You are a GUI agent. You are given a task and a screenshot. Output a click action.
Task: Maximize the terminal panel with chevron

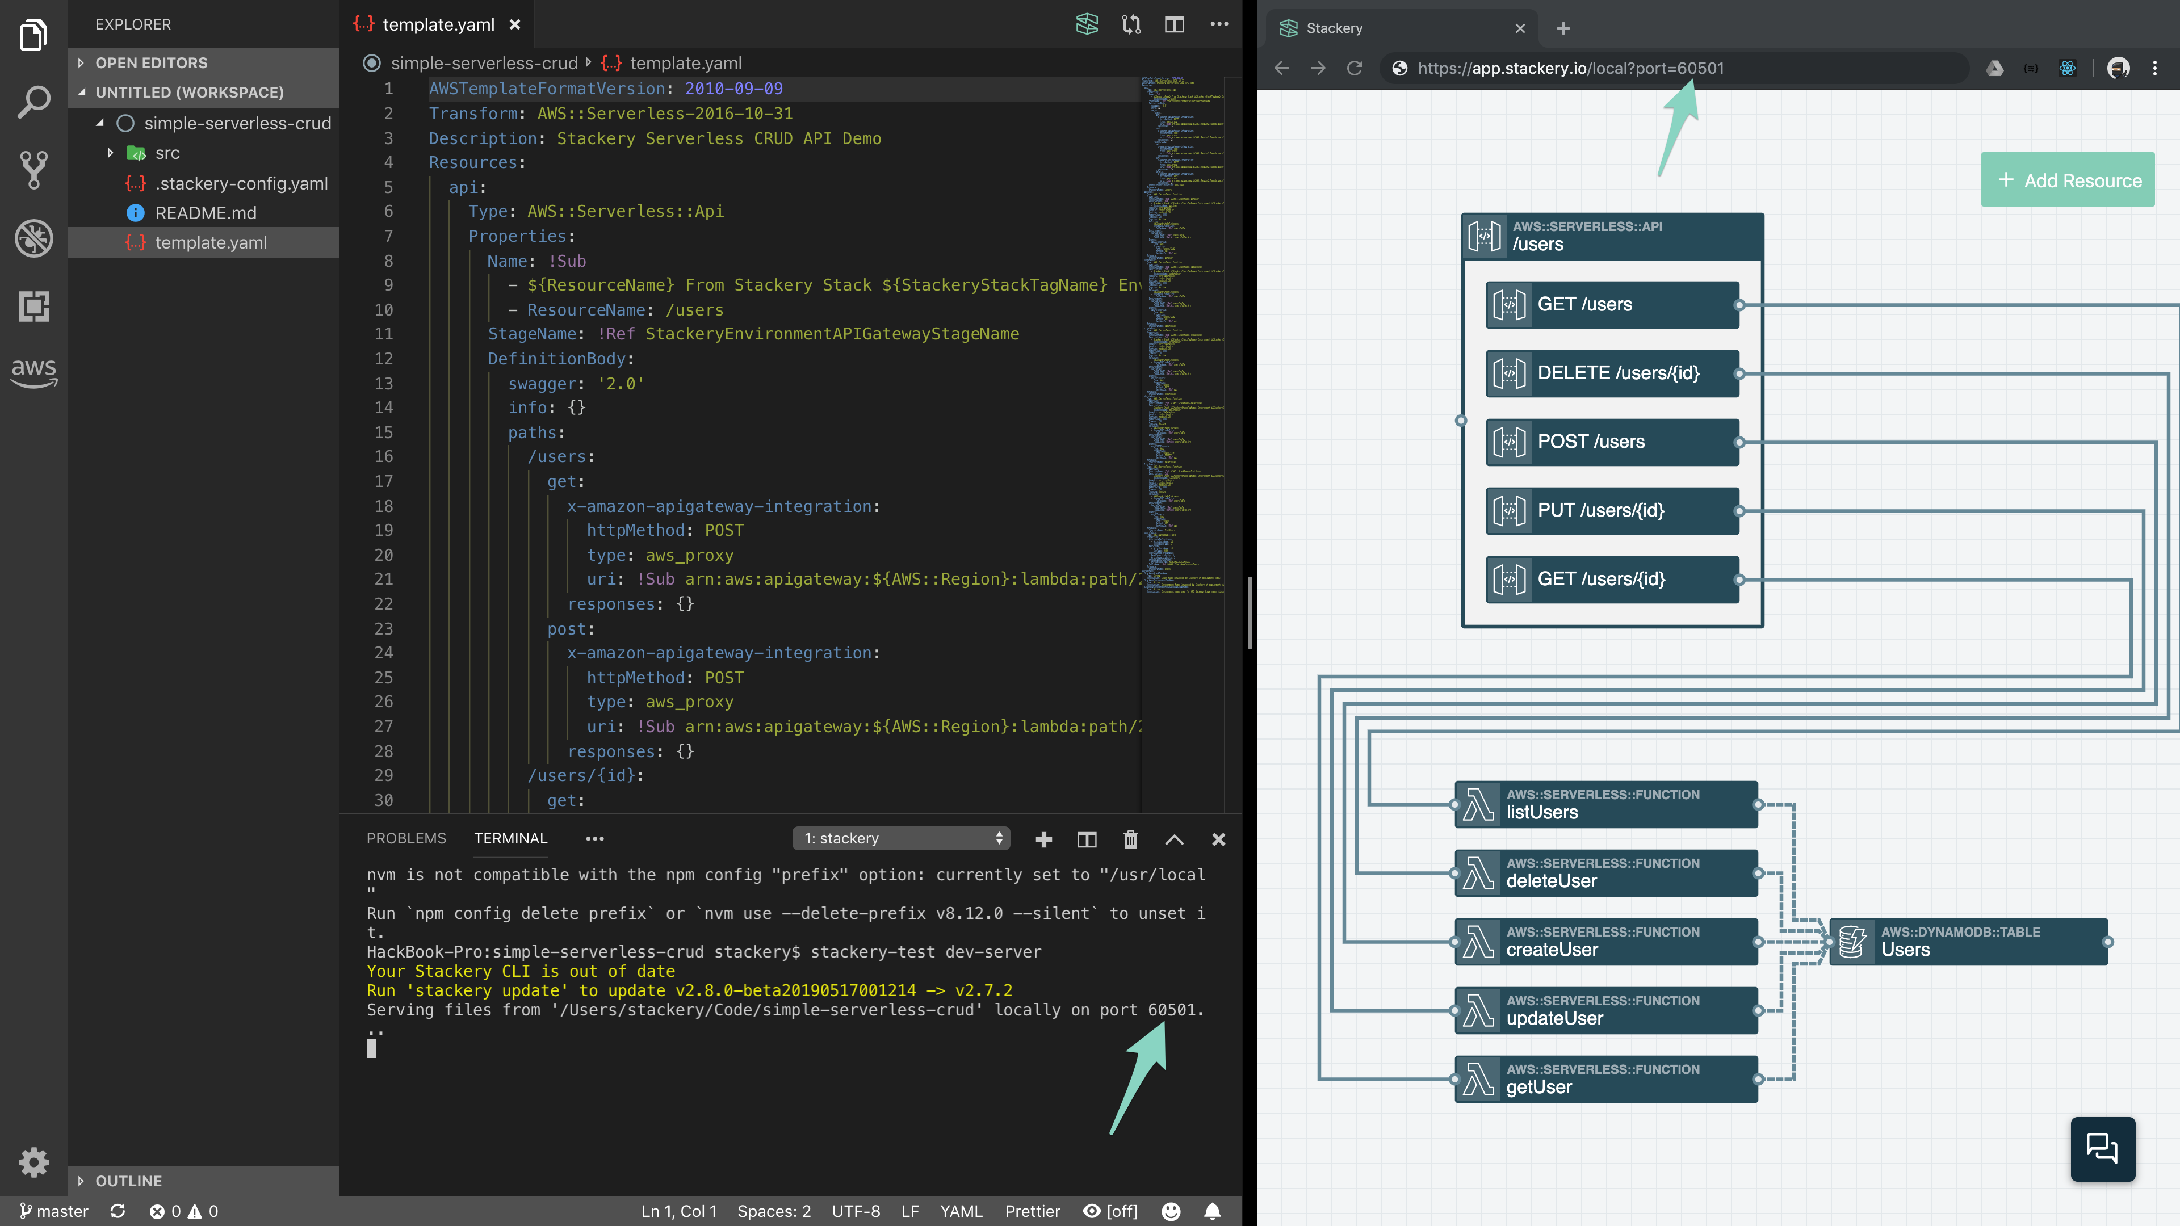[x=1175, y=838]
